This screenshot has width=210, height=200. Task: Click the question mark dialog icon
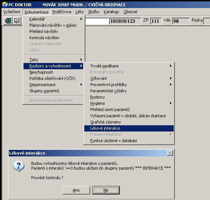point(19,166)
